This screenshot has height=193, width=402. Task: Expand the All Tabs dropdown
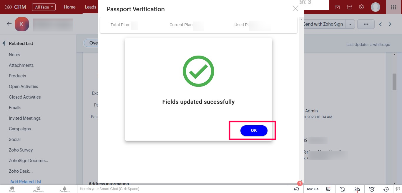click(44, 7)
